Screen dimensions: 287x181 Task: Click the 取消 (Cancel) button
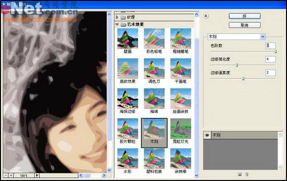point(244,25)
